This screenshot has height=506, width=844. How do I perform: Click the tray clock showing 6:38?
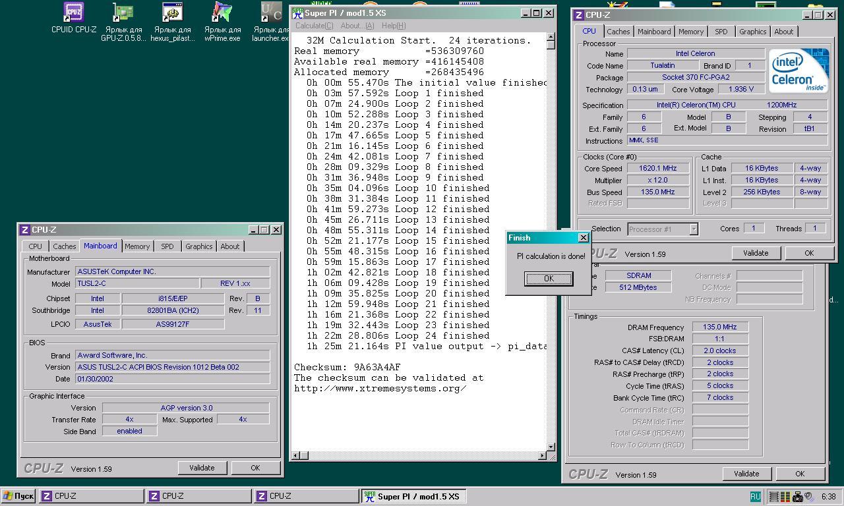[x=829, y=497]
